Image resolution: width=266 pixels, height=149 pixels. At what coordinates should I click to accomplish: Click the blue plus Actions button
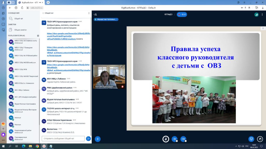[98, 139]
